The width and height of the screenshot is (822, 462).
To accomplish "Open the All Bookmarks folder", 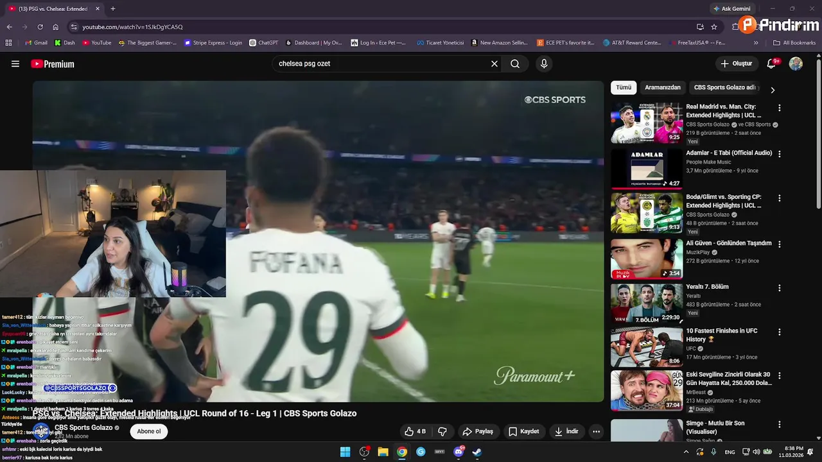I will click(x=794, y=42).
